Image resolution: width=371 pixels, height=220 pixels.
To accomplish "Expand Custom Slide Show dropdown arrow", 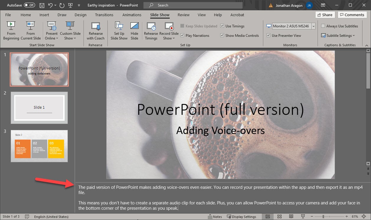I will coord(75,38).
